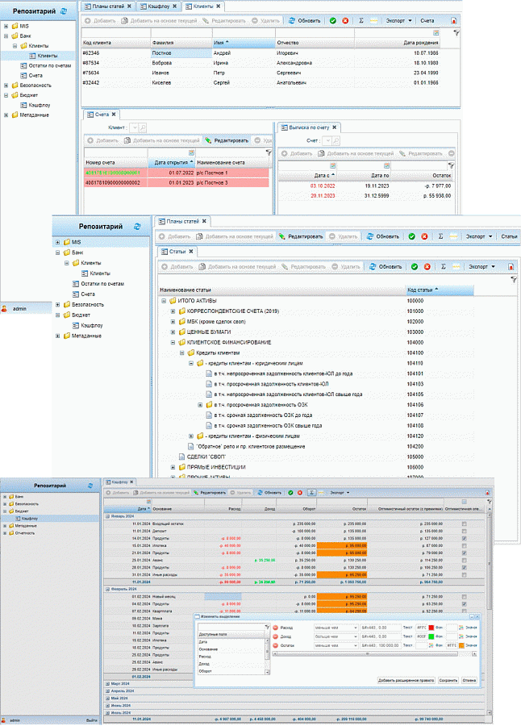The image size is (521, 726).
Task: Click the filter funnel icon in Статьи panel
Action: point(514,279)
